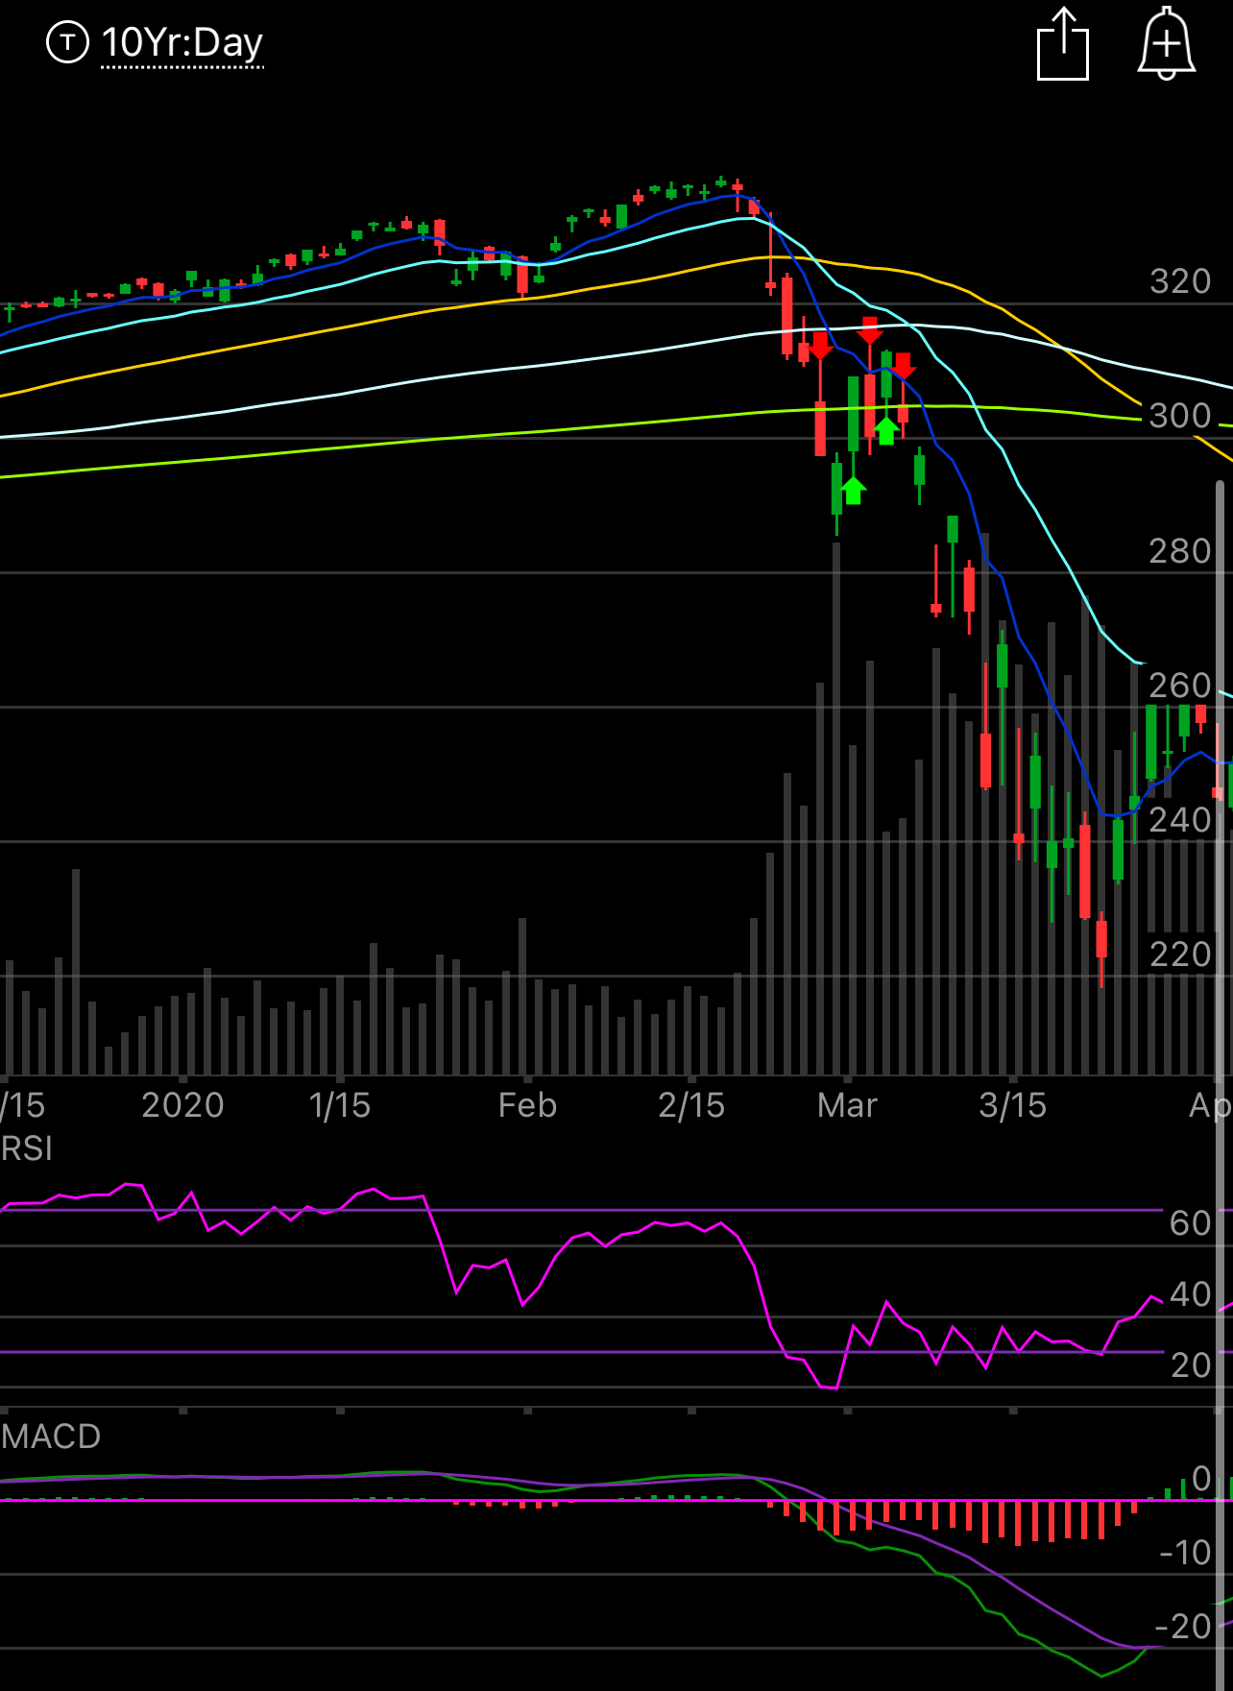The image size is (1233, 1691).
Task: Tap the 3/15 date axis label
Action: (1013, 1105)
